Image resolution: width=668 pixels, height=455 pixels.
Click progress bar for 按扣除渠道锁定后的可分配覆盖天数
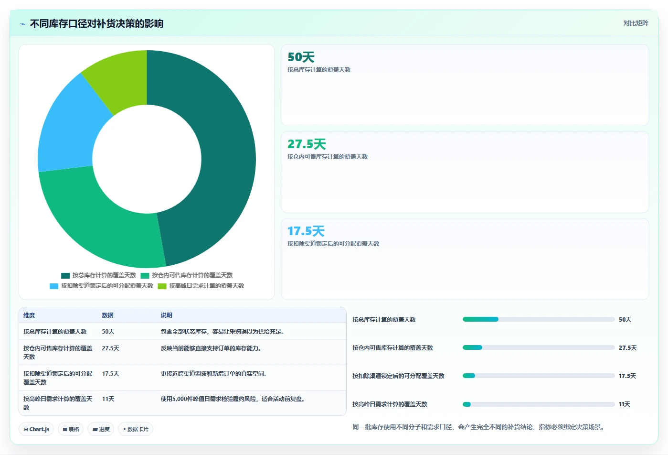(539, 376)
